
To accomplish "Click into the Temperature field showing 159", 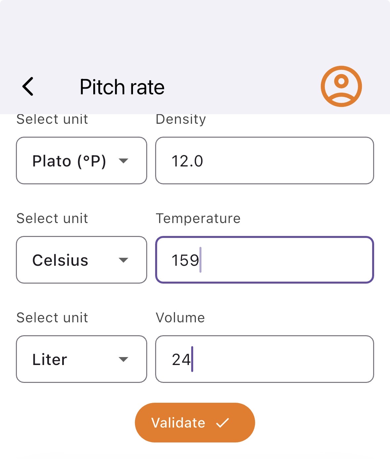I will [x=265, y=260].
